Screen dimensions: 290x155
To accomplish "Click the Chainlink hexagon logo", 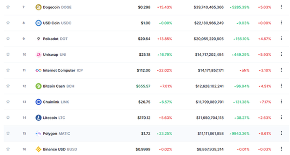I will pyautogui.click(x=39, y=102).
